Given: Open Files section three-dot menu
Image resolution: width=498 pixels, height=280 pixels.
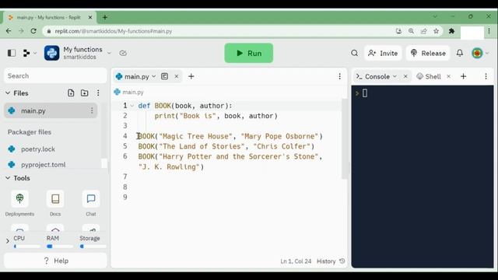Looking at the screenshot, I should [x=98, y=93].
